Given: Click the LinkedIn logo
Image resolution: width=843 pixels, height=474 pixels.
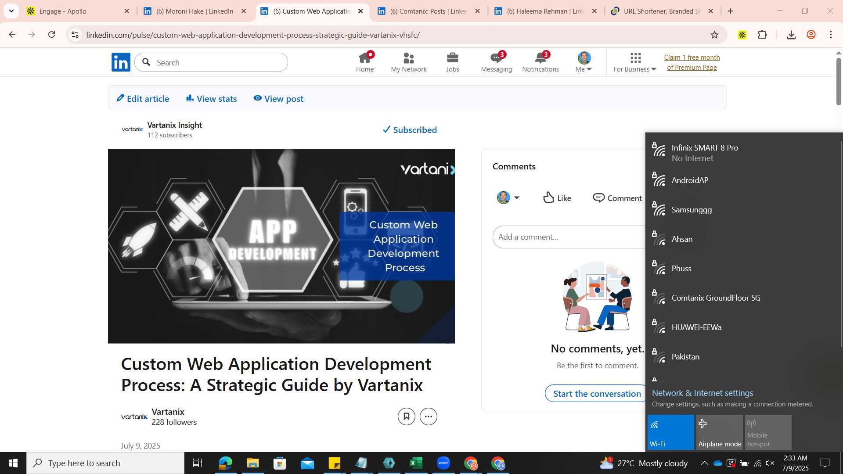Looking at the screenshot, I should 121,62.
